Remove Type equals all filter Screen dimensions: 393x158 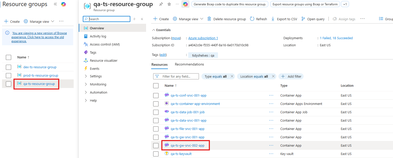(x=232, y=76)
